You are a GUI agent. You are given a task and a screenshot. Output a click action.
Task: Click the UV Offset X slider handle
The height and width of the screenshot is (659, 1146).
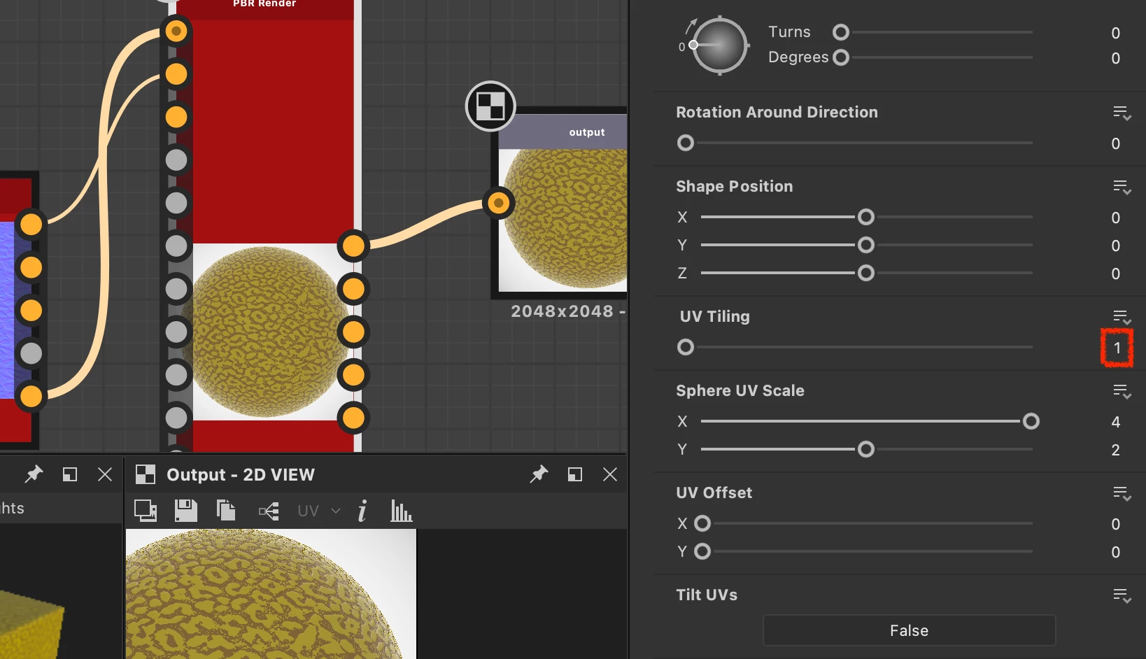pos(702,523)
